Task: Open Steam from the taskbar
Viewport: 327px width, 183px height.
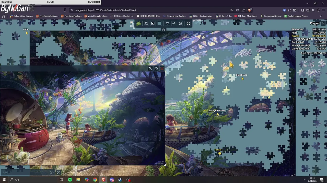Action: coord(120,180)
